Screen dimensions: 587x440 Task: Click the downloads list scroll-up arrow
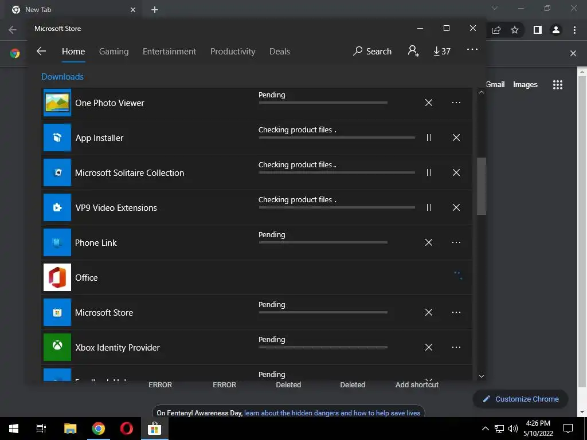482,92
